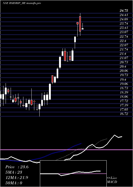133x187 pixels.
Task: Click the 22.07 price axis label
Action: (124, 45)
